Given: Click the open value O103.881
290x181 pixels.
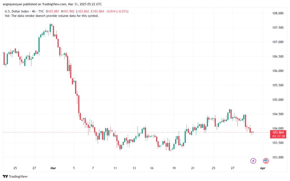Looking at the screenshot, I should point(52,11).
